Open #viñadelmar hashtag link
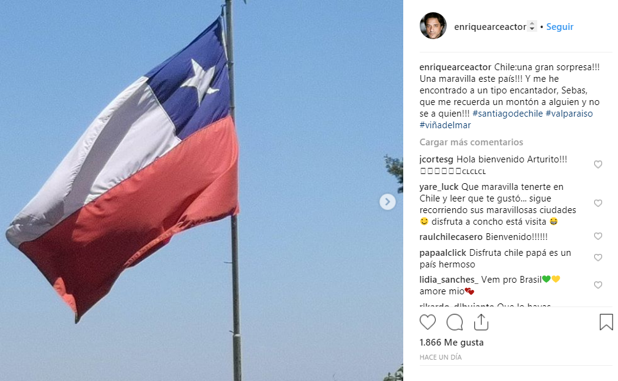618x381 pixels. (445, 125)
